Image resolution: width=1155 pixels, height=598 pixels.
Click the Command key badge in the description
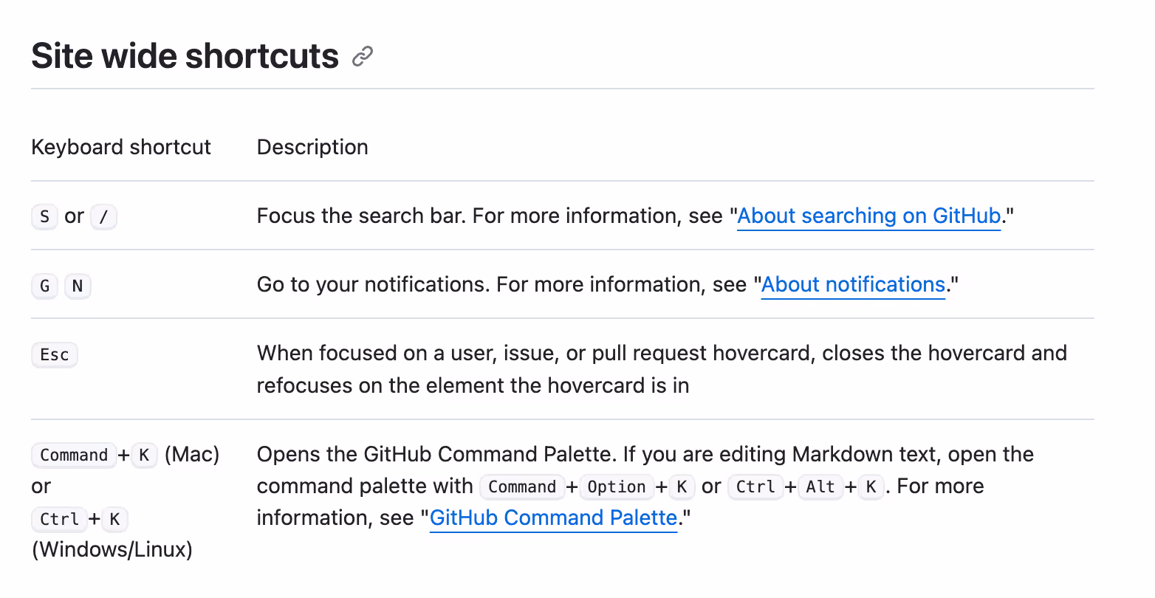[x=522, y=487]
